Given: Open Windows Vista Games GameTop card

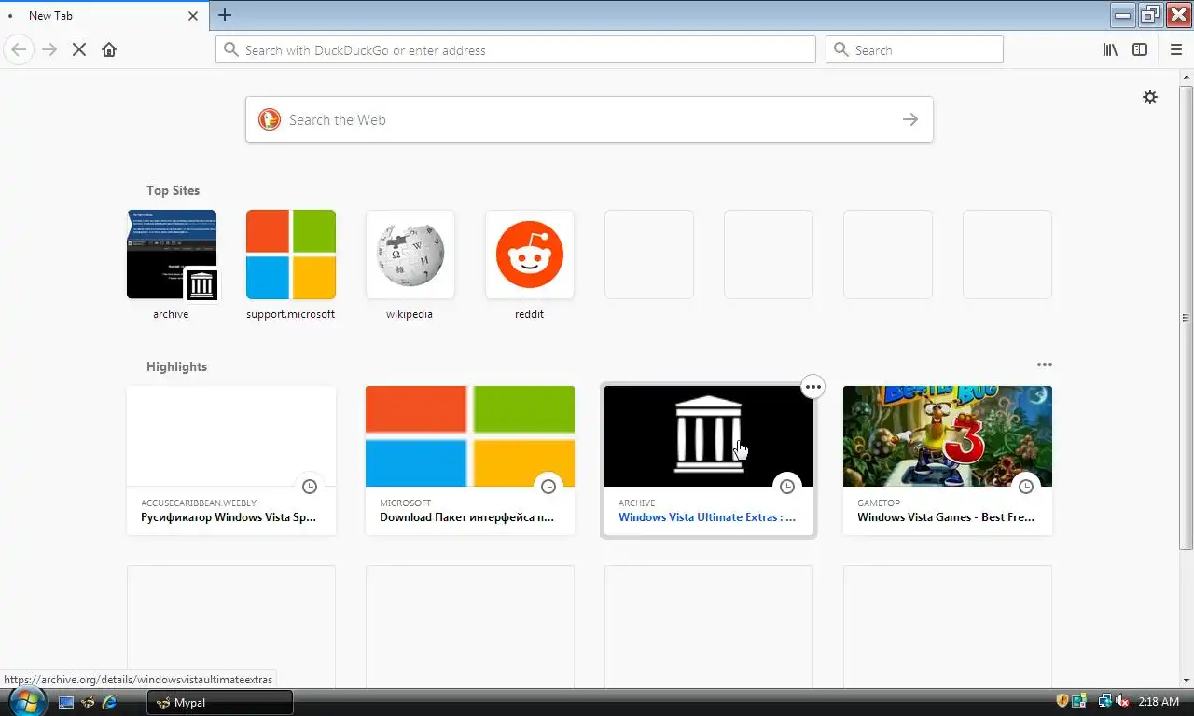Looking at the screenshot, I should [x=948, y=461].
